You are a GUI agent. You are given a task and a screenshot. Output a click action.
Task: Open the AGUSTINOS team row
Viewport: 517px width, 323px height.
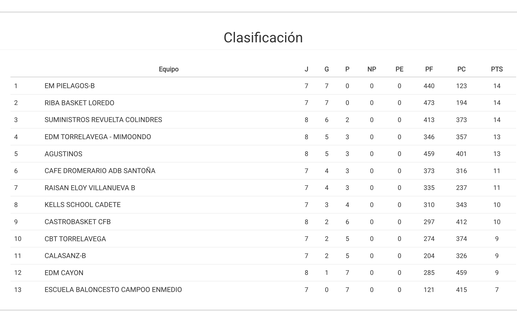pos(64,154)
